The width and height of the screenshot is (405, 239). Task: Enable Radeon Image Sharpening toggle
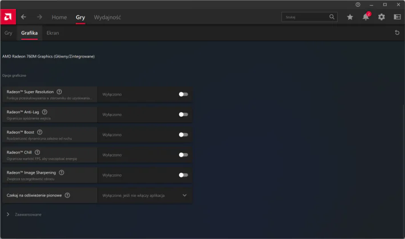pos(183,175)
